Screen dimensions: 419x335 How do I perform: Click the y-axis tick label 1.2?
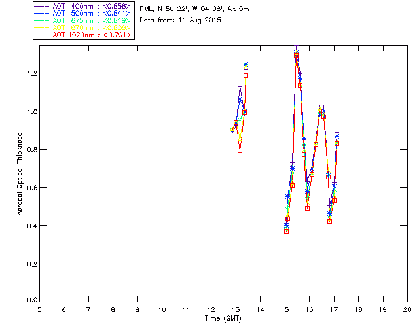tap(32, 73)
